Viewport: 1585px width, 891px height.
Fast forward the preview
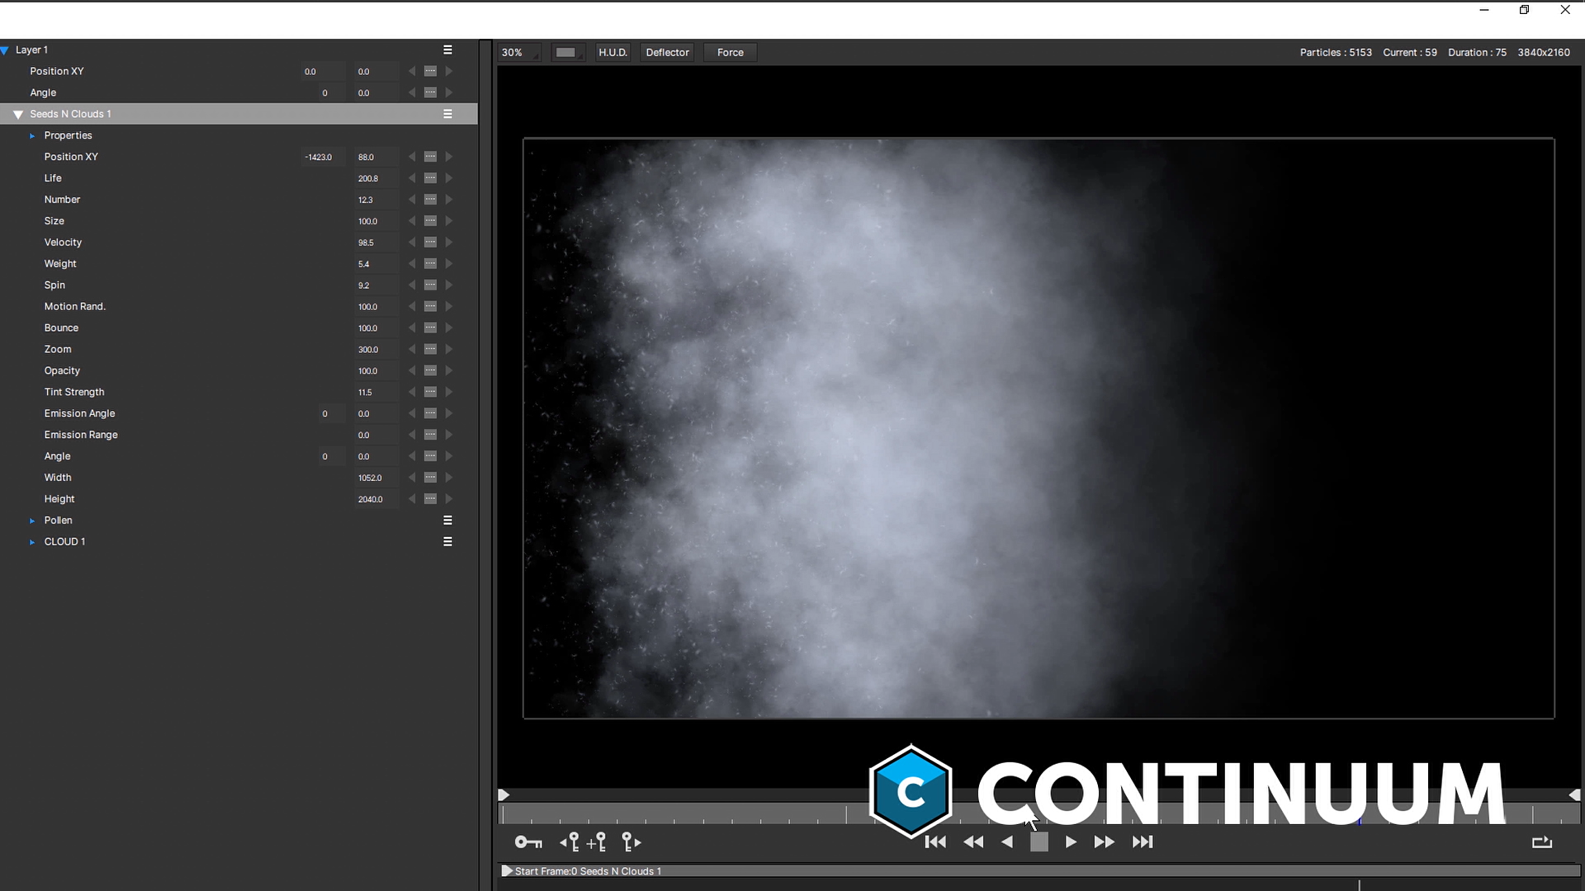(x=1104, y=842)
